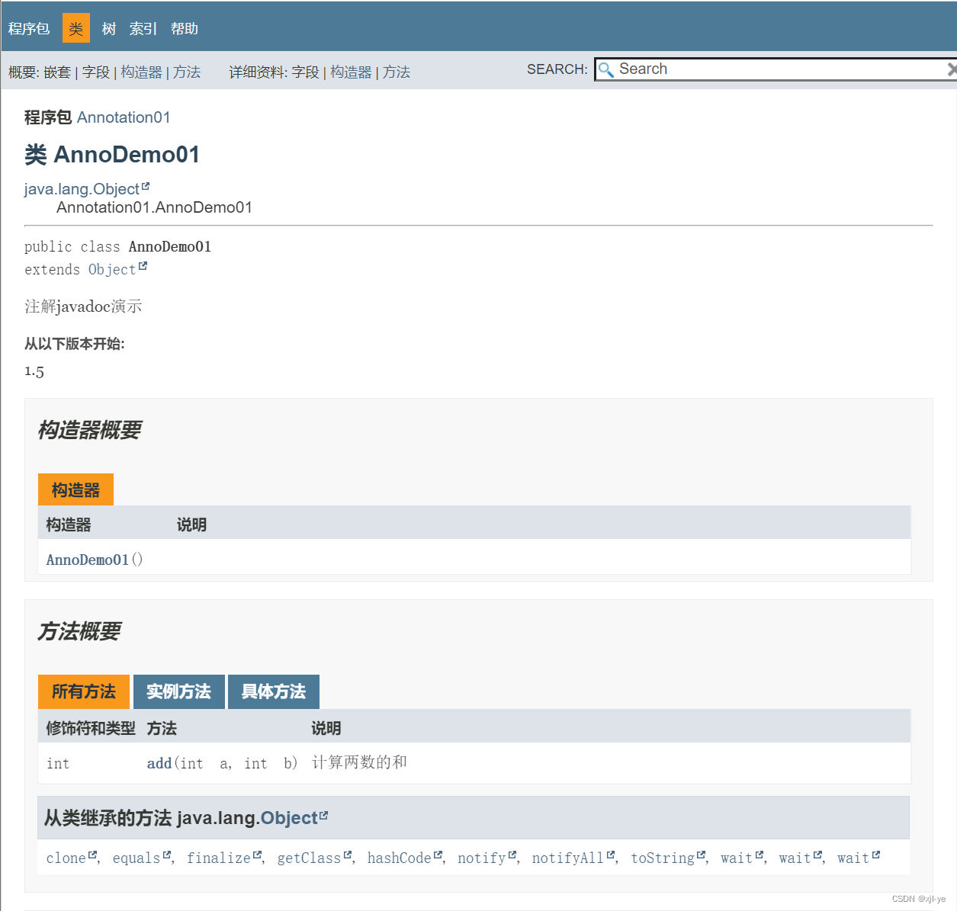Click external icon next to notifyAll

[610, 855]
